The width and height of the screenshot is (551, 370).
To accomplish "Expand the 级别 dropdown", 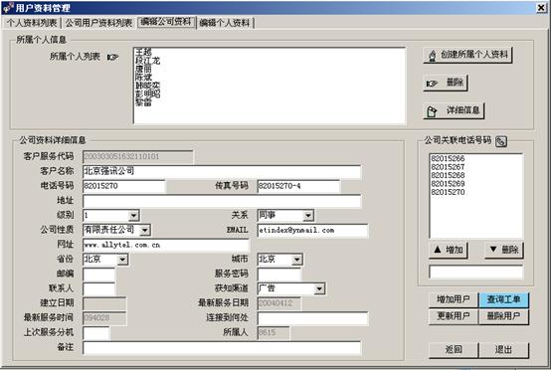I will tap(133, 216).
